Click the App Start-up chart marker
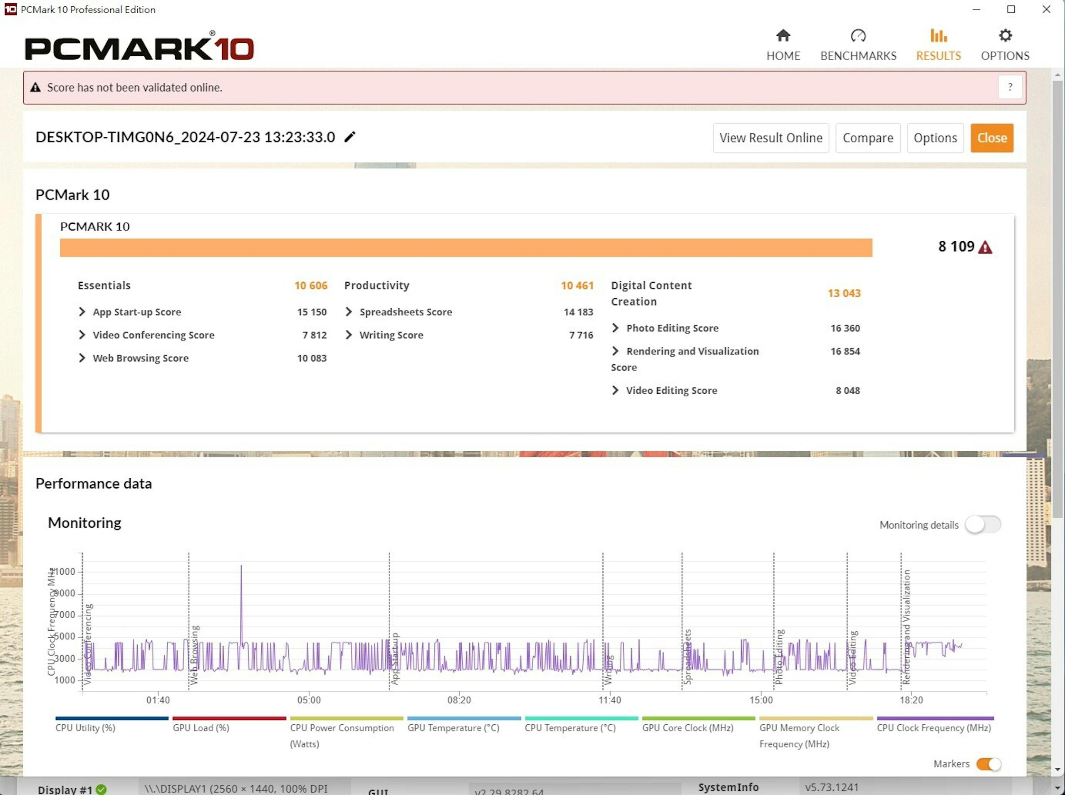Screen dimensions: 1065x795 tap(395, 658)
